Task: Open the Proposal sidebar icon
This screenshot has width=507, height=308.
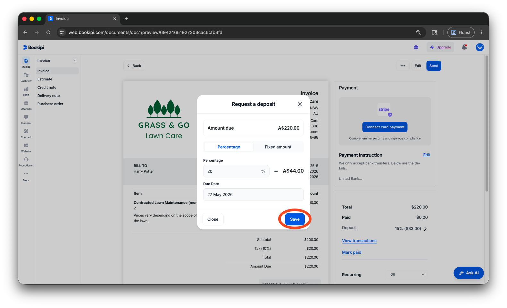Action: click(x=26, y=119)
